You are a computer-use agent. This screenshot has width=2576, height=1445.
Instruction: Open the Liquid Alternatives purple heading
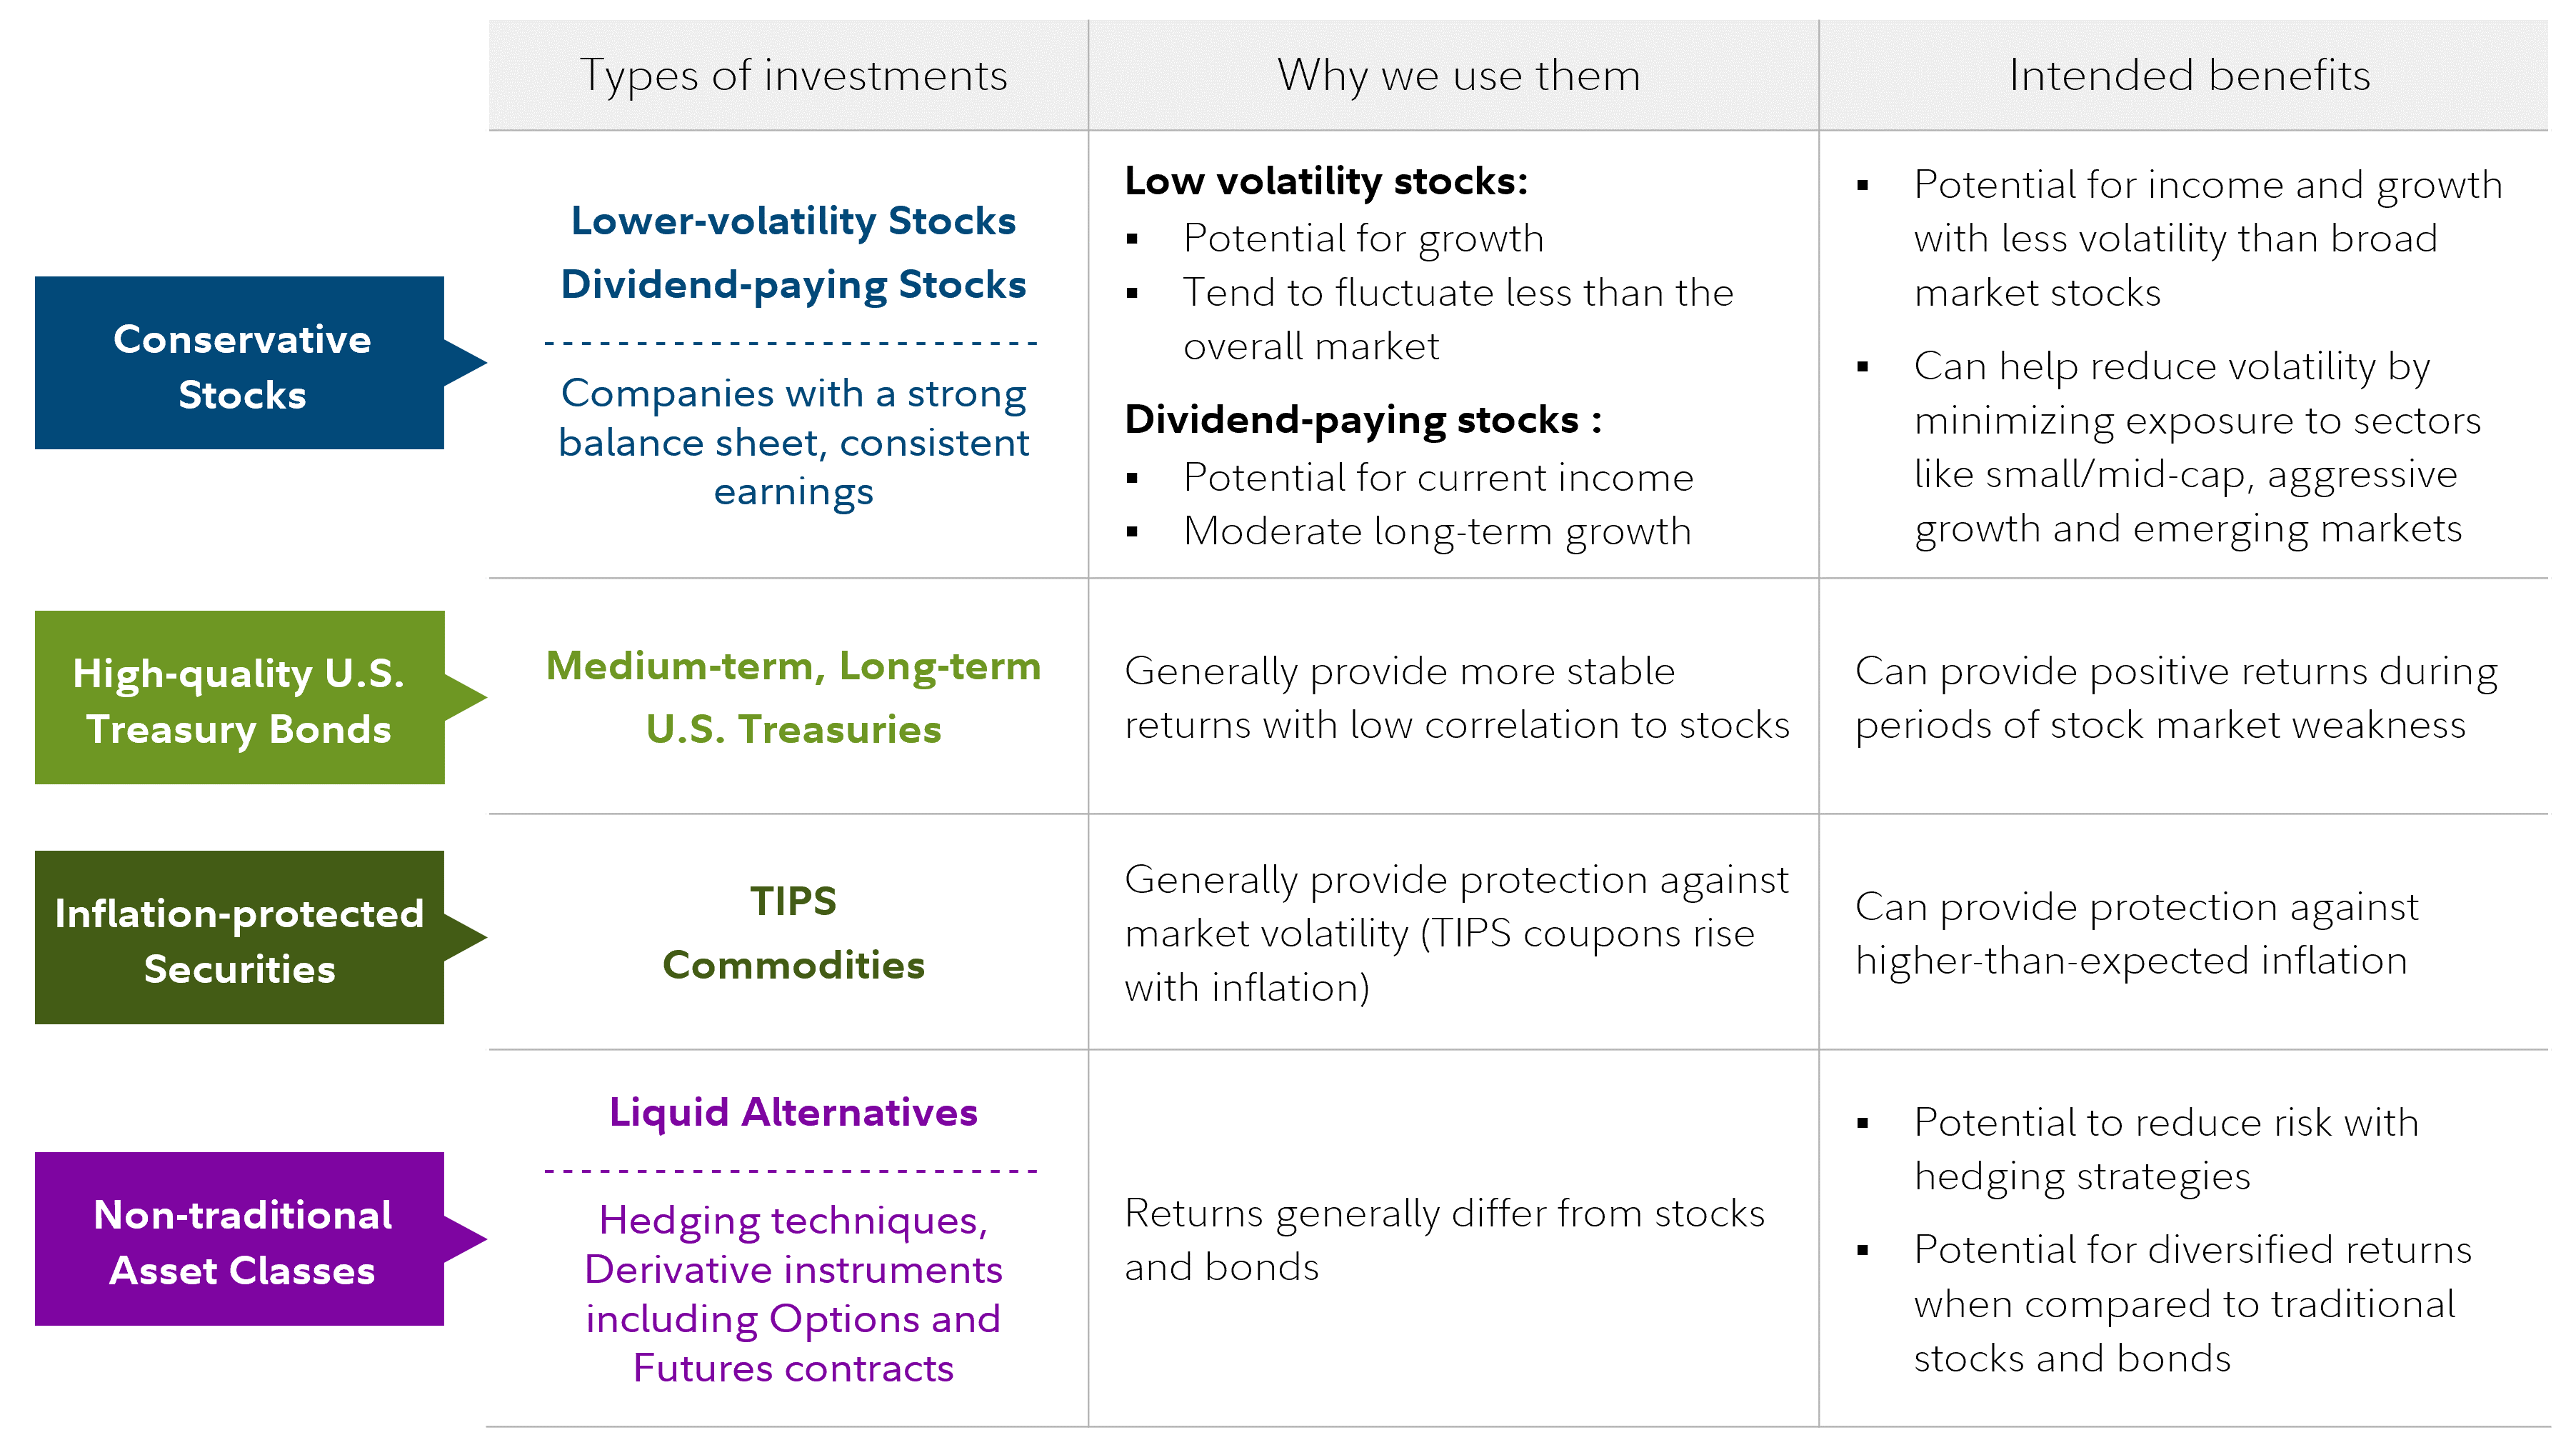(793, 1113)
